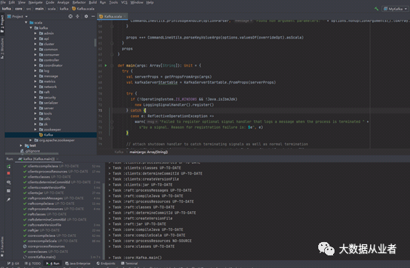Click the show/eye icon in Run panel
410x268 pixels.
(9, 182)
